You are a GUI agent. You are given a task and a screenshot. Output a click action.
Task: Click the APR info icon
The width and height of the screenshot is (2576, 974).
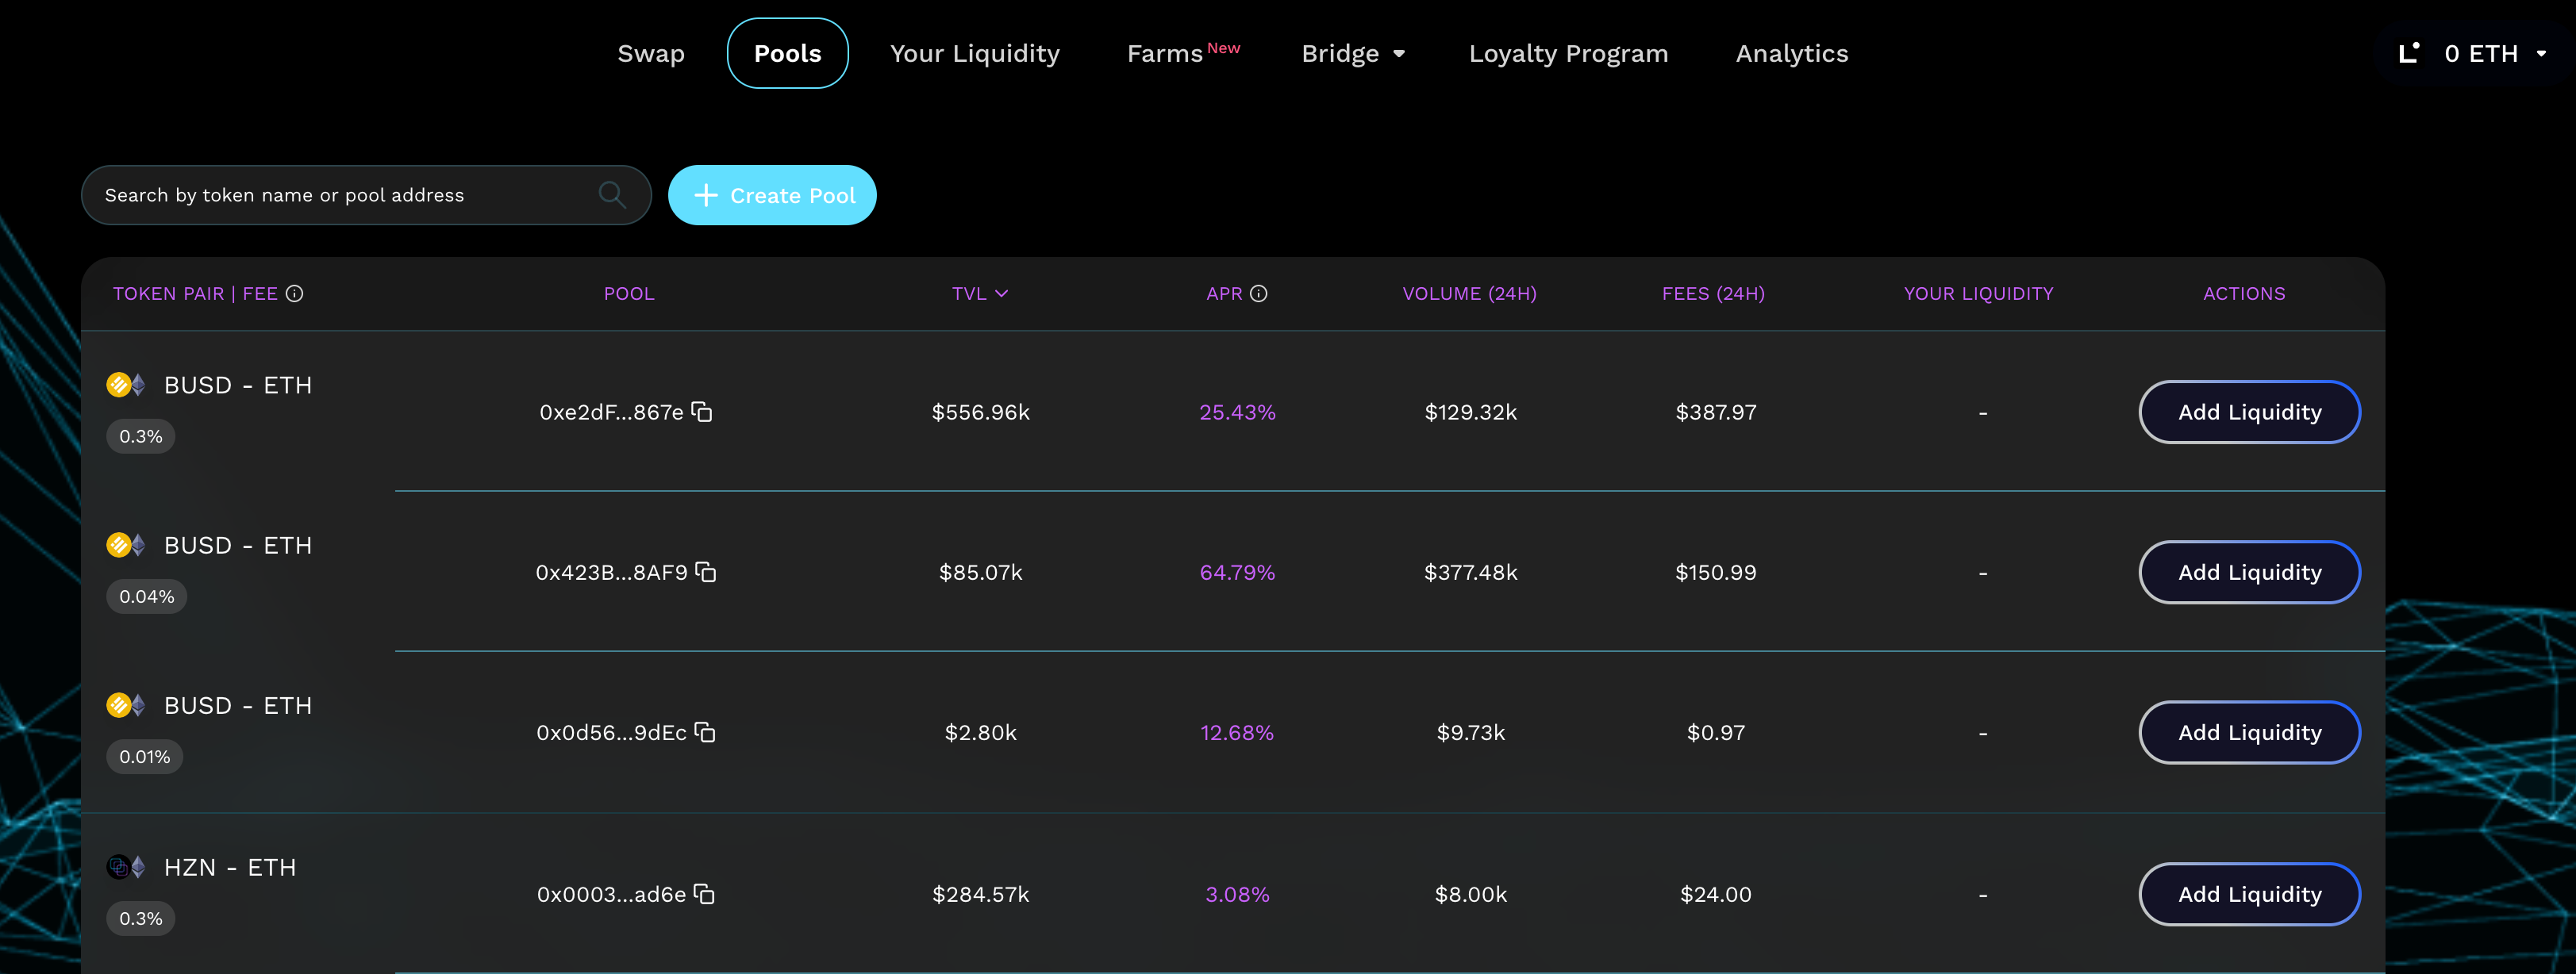[x=1259, y=293]
